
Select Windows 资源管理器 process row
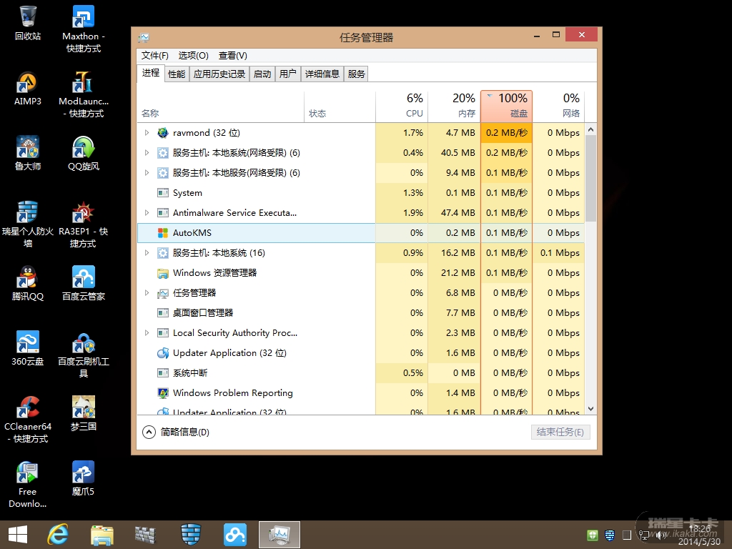361,273
